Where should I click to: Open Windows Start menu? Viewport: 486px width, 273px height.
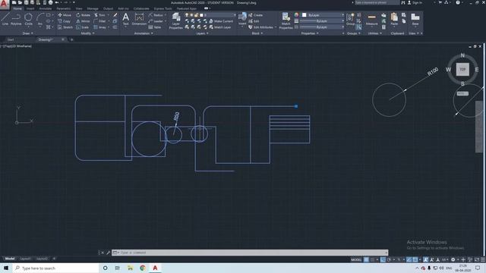(6, 268)
